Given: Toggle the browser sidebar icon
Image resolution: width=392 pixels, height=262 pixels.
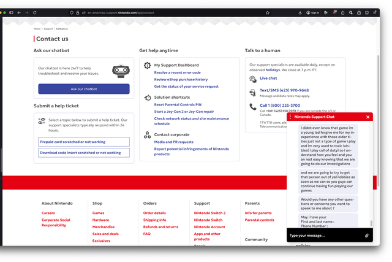Looking at the screenshot, I should click(11, 12).
